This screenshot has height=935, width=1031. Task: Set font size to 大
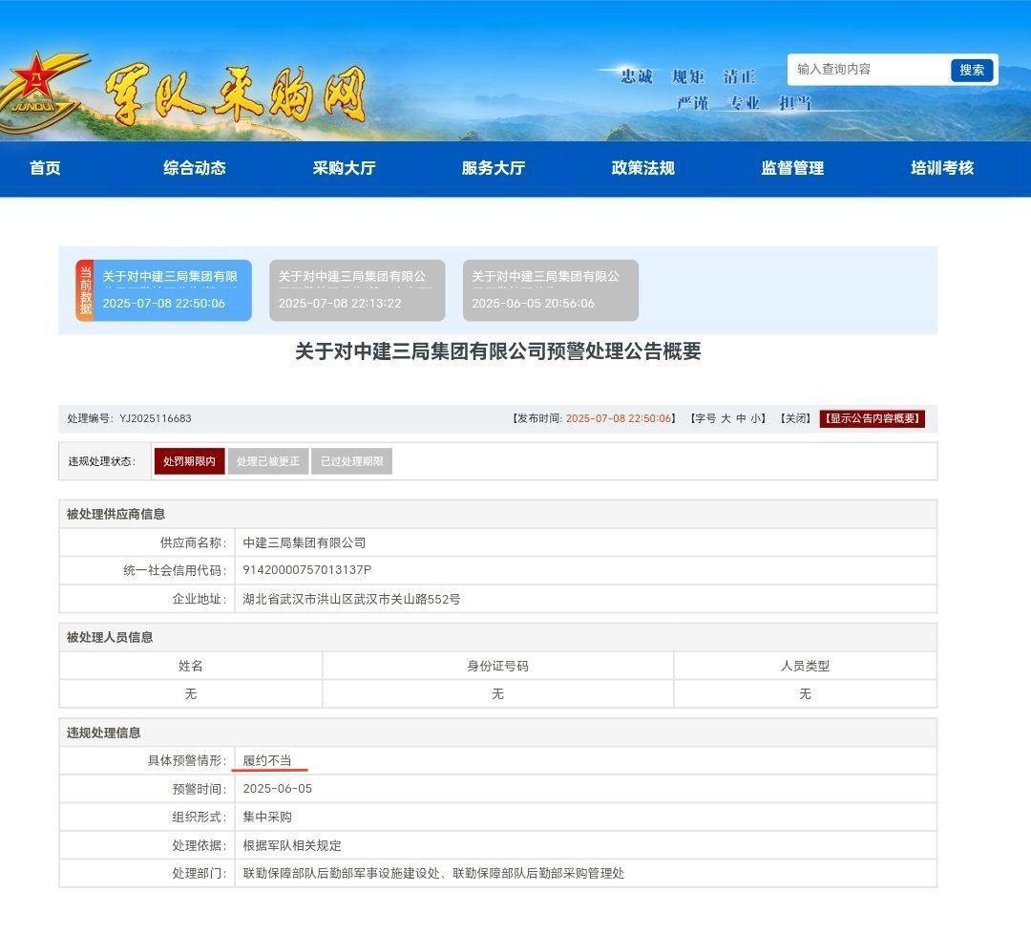[x=726, y=418]
